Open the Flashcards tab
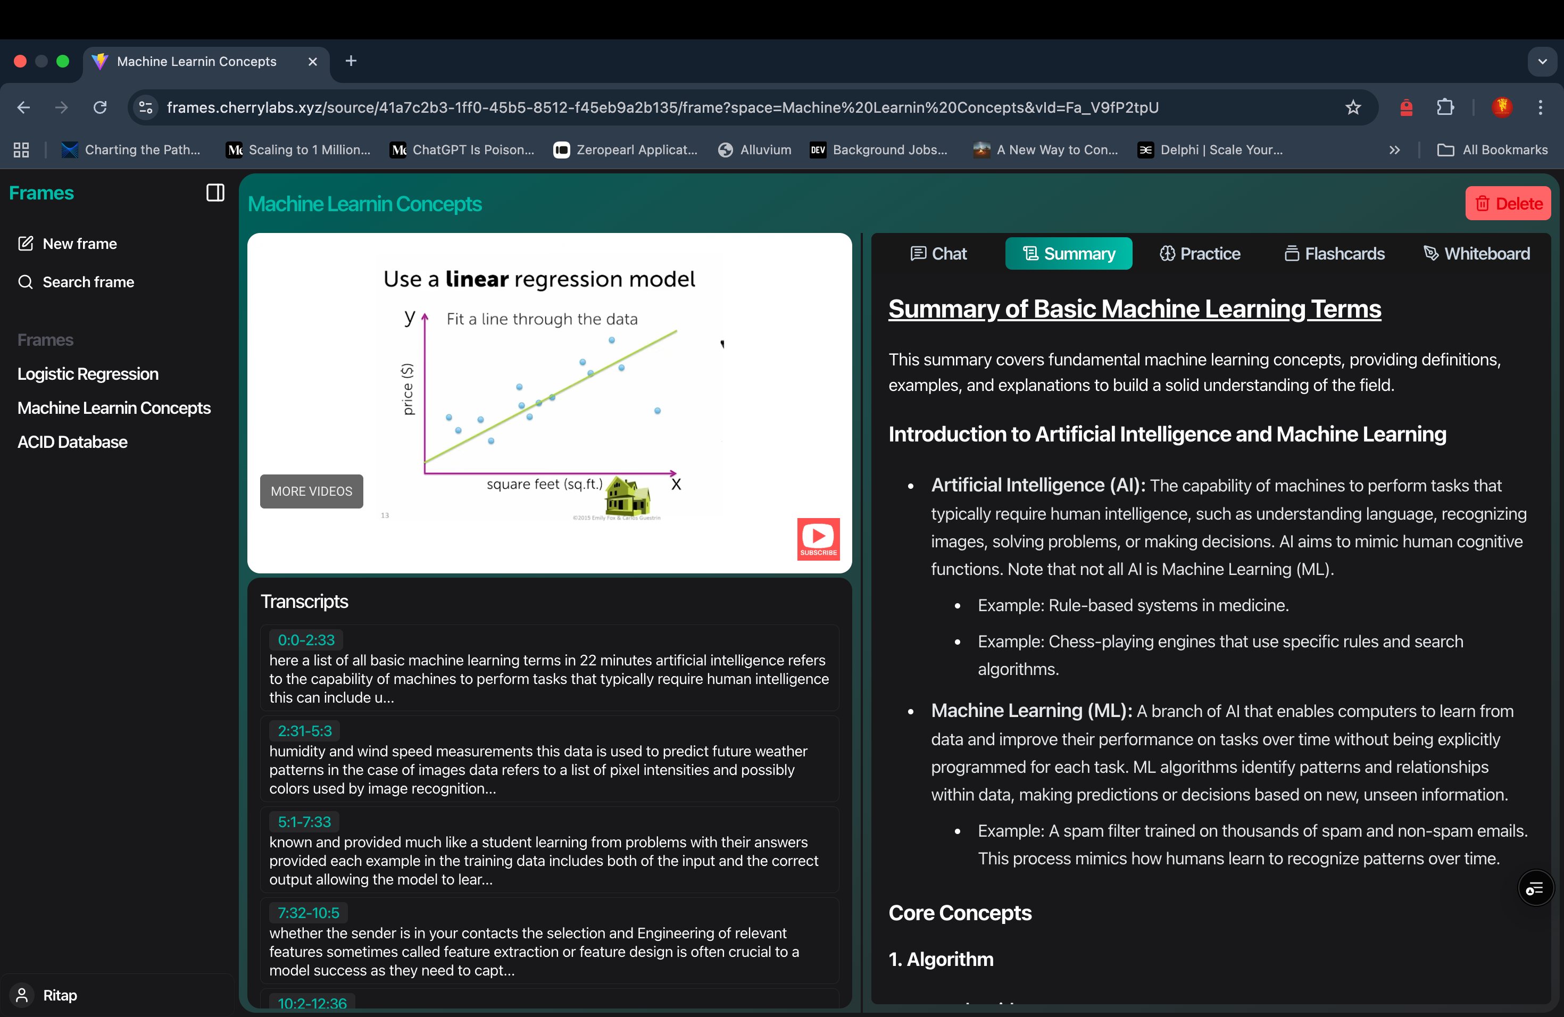 tap(1334, 254)
